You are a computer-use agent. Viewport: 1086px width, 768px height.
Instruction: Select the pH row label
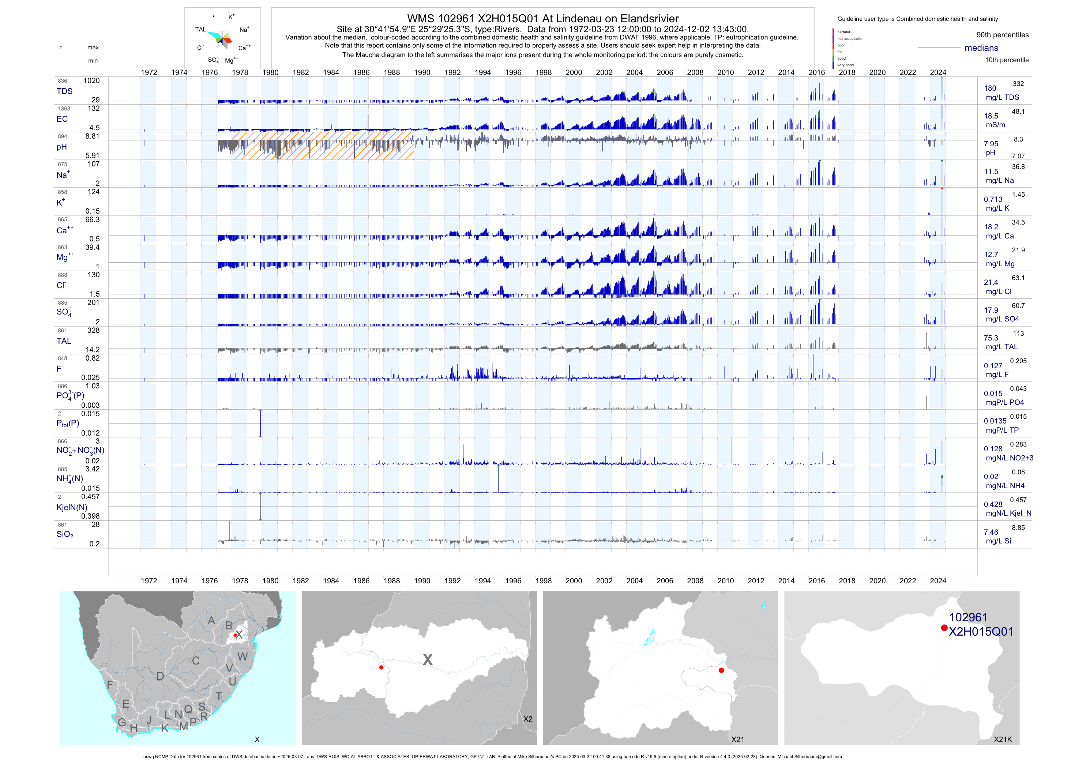click(61, 147)
